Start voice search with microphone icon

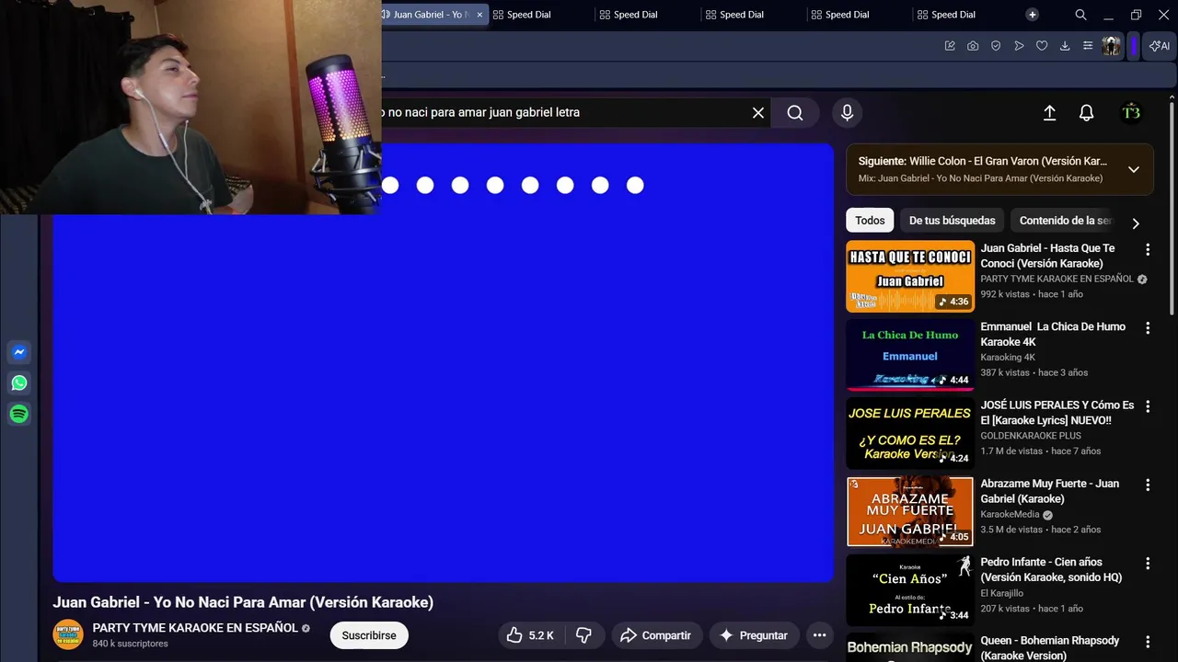[847, 112]
